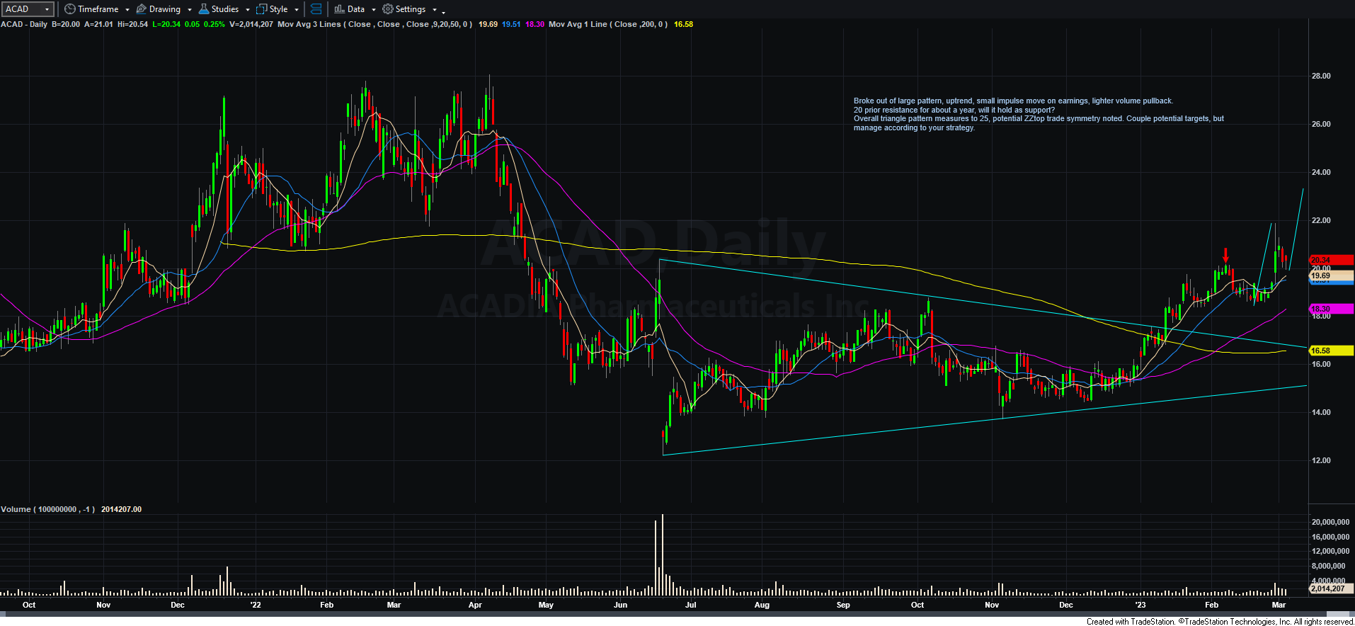Expand the arrow next to Timeframe
The width and height of the screenshot is (1355, 626).
click(x=127, y=10)
